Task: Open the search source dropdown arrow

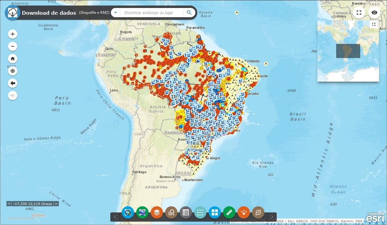Action: [x=116, y=13]
